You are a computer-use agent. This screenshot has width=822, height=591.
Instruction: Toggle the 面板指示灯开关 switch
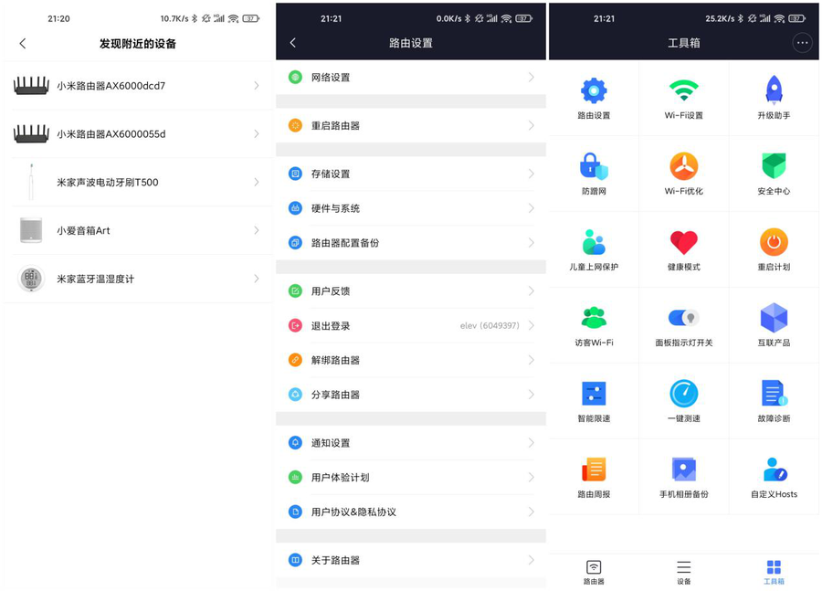683,318
